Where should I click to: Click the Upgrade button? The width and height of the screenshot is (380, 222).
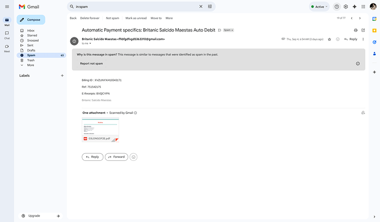pos(41,216)
